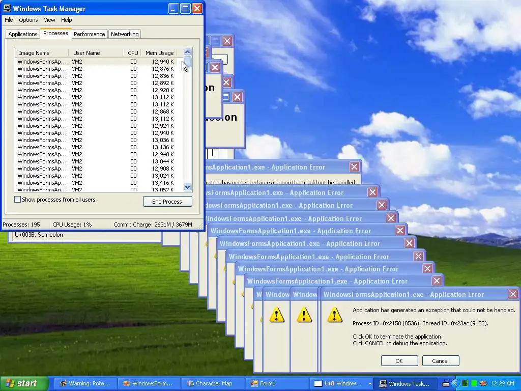521x391 pixels.
Task: Click 'U+003B: Semicolon' in Character Map status
Action: pyautogui.click(x=39, y=235)
